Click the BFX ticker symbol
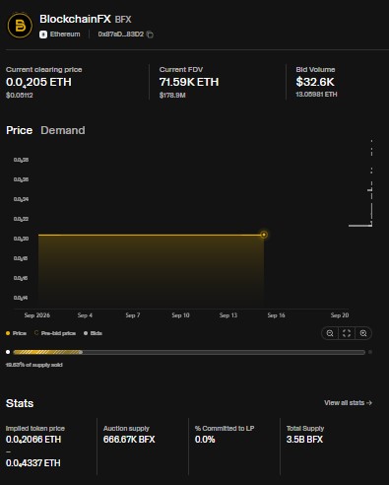 point(123,20)
